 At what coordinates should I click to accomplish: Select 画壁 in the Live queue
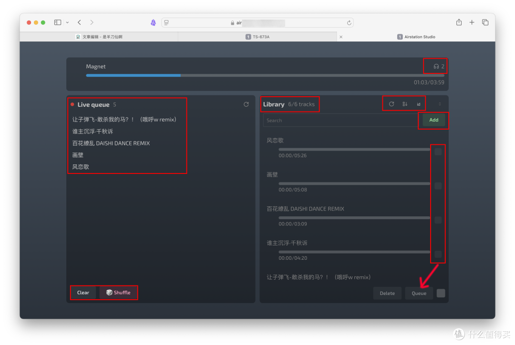point(78,155)
